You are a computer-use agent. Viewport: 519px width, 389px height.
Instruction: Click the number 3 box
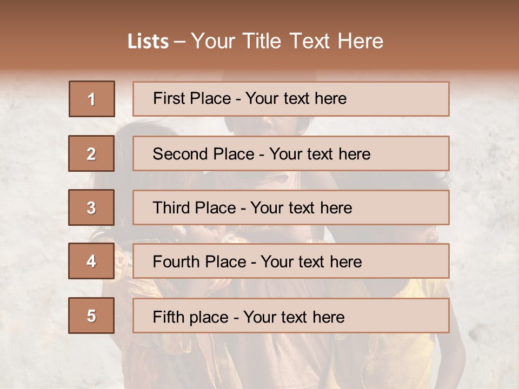click(91, 207)
